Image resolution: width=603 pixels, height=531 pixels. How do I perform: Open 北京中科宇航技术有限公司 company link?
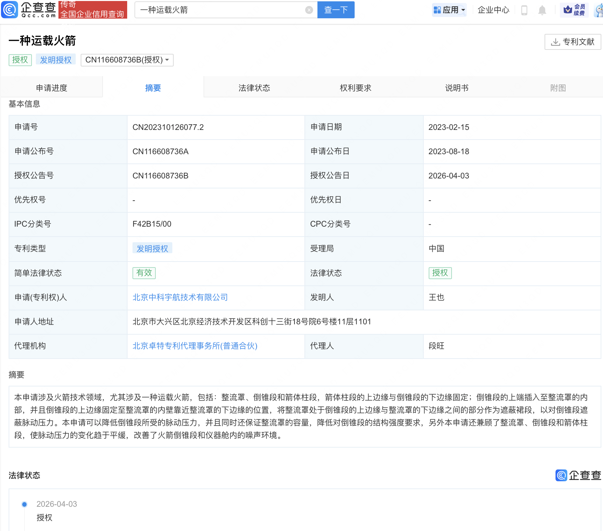coord(180,297)
